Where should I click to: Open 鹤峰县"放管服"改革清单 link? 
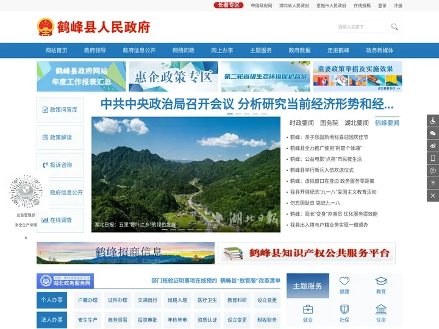click(x=250, y=281)
